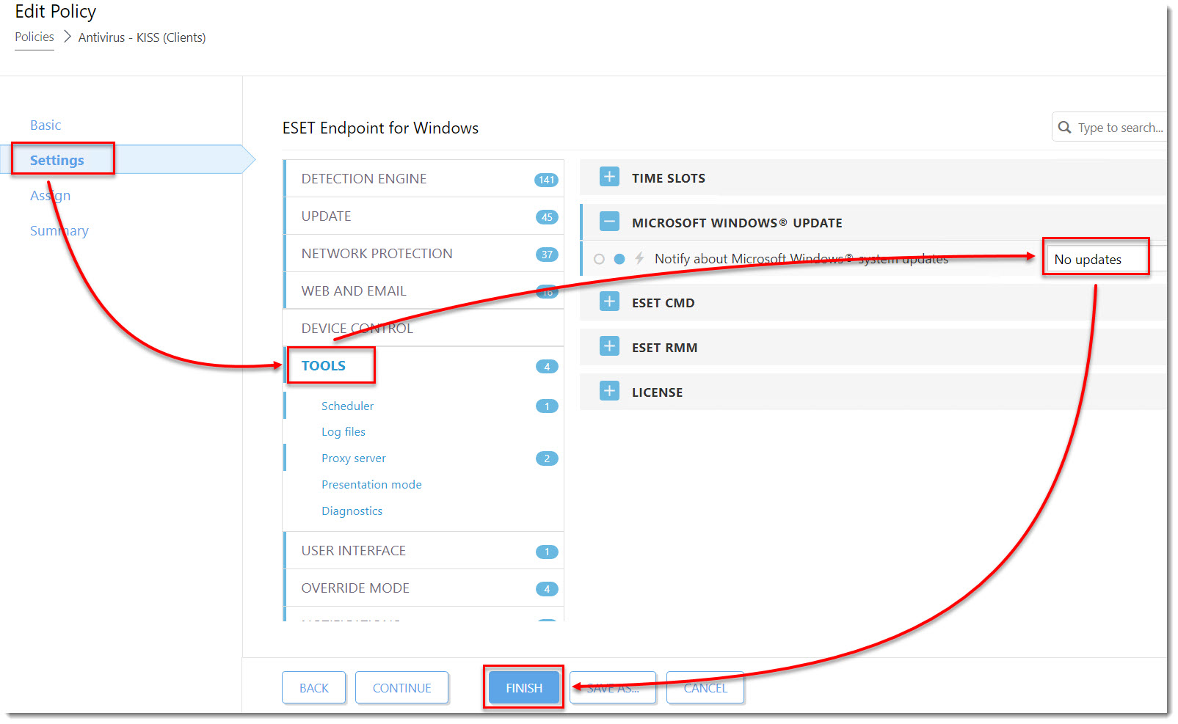Click the 1 badge on User Interface
The height and width of the screenshot is (724, 1178).
tap(547, 552)
